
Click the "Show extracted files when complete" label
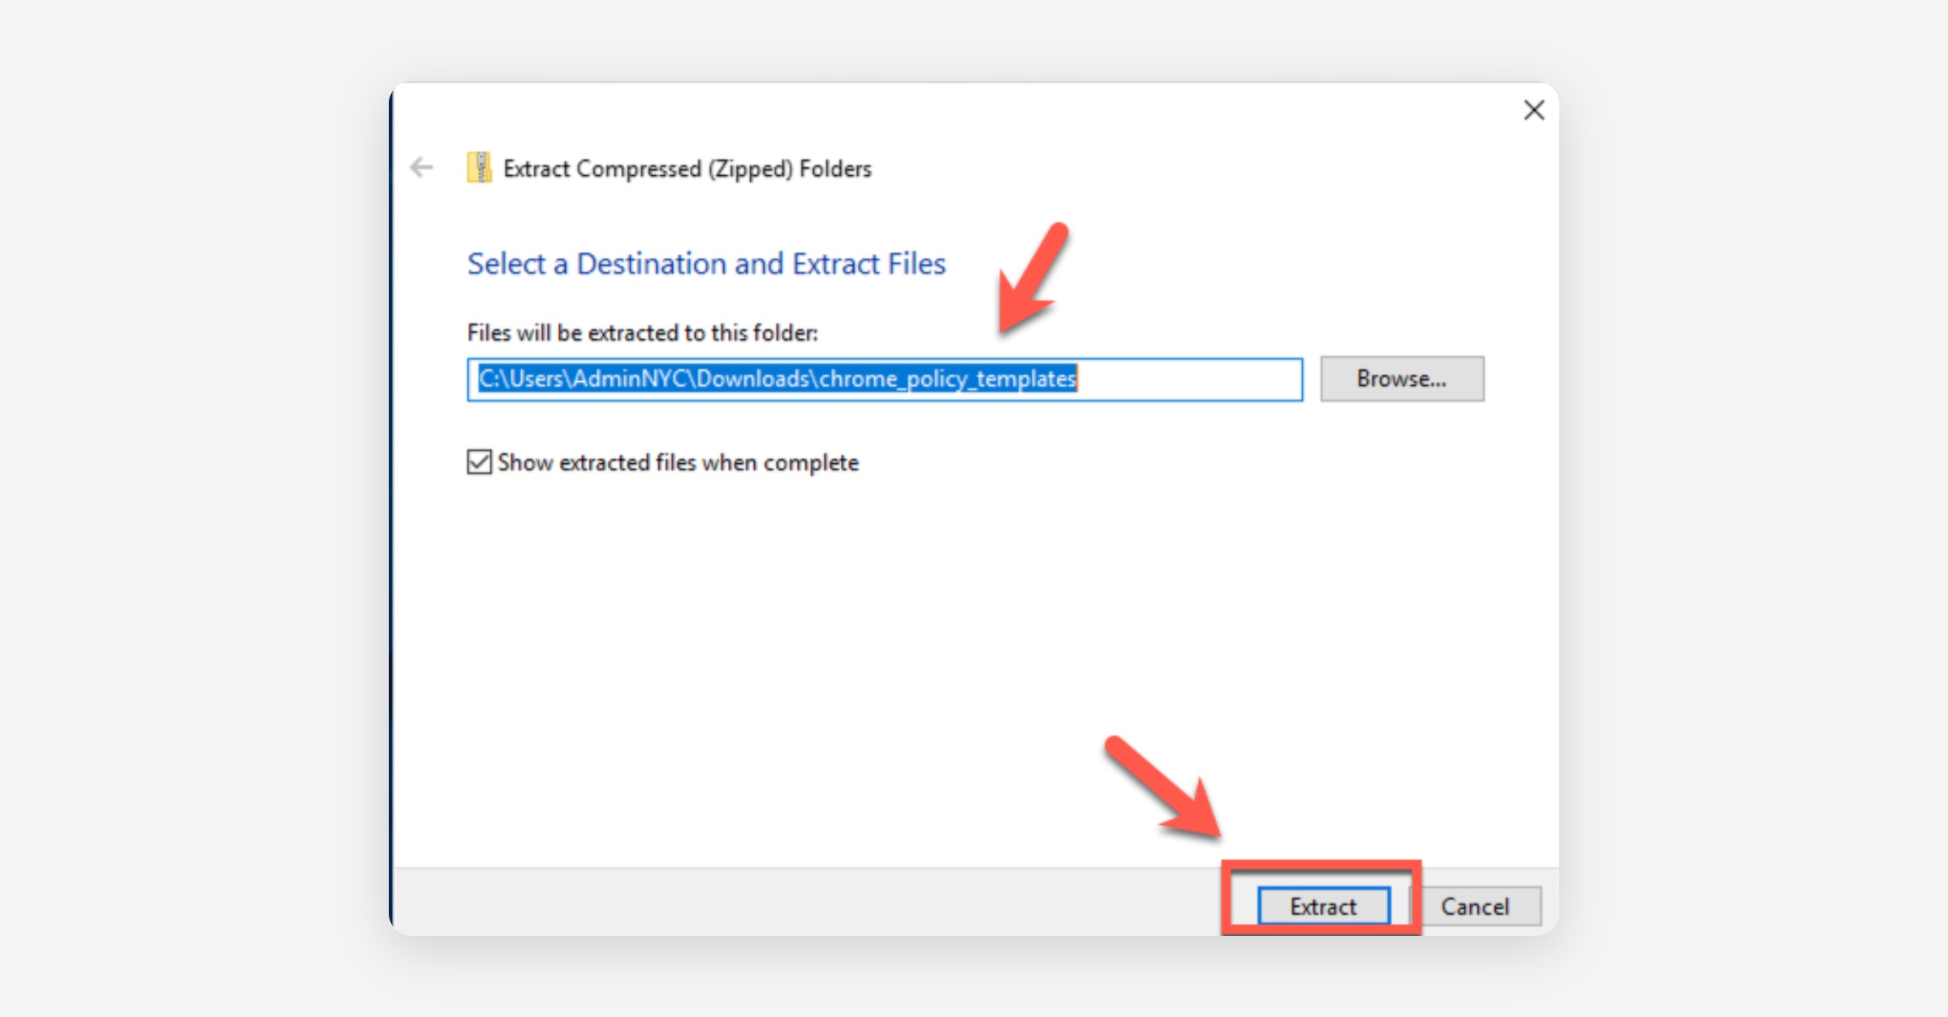[678, 463]
